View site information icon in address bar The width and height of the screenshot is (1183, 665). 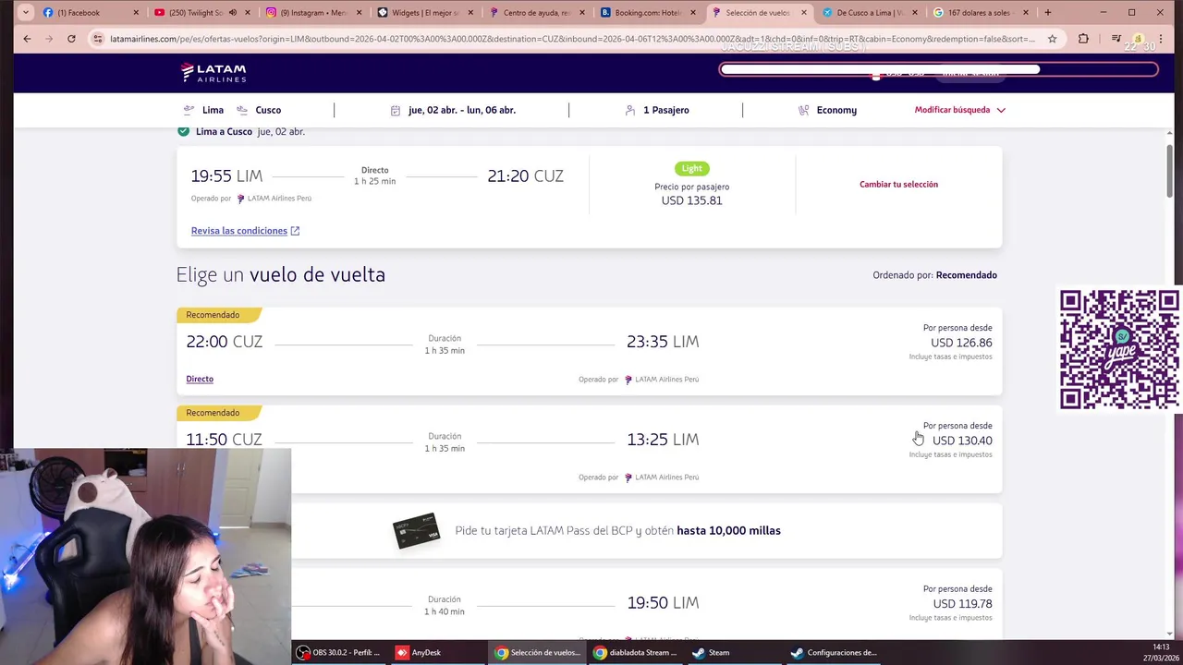pos(98,39)
